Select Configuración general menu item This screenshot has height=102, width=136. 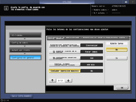pos(25,58)
